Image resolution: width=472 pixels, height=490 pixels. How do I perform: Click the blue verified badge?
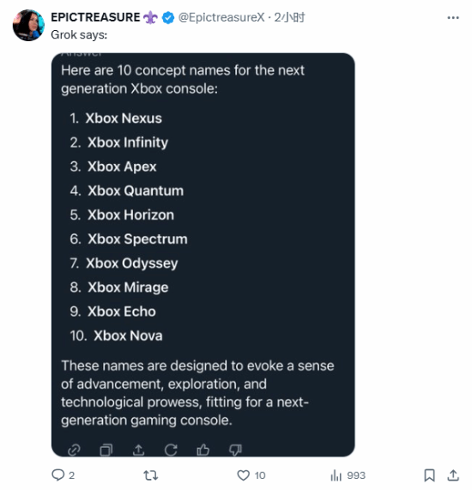tap(168, 17)
